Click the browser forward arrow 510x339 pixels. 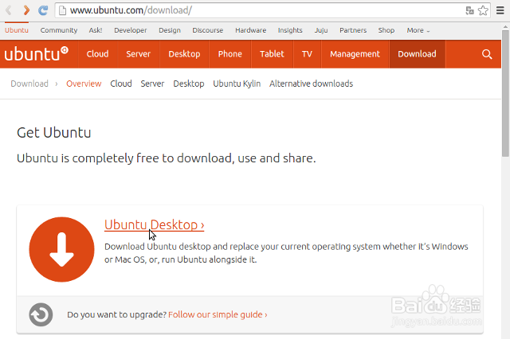pyautogui.click(x=26, y=10)
